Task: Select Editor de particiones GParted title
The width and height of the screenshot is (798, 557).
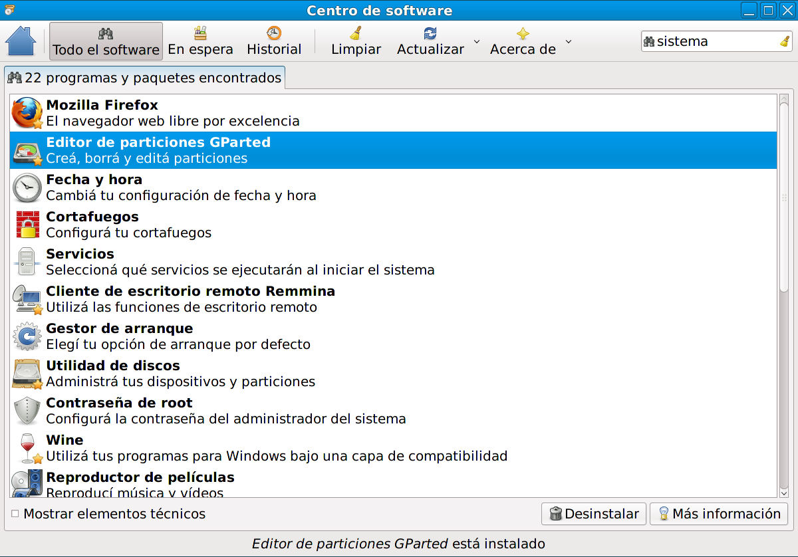Action: [x=158, y=142]
